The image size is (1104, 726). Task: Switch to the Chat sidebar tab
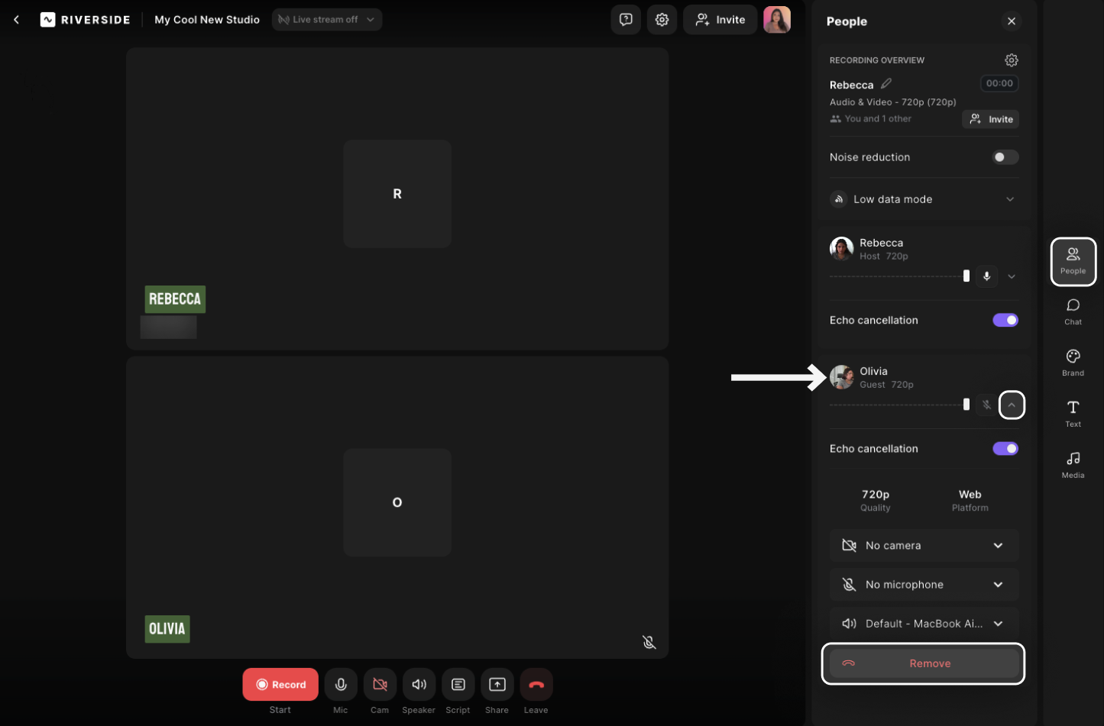1073,311
